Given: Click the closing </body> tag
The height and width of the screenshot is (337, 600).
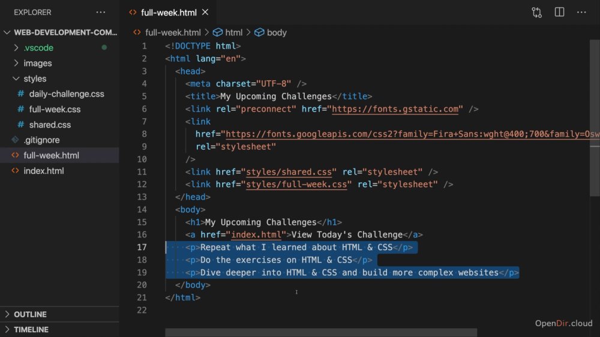Looking at the screenshot, I should pos(193,285).
